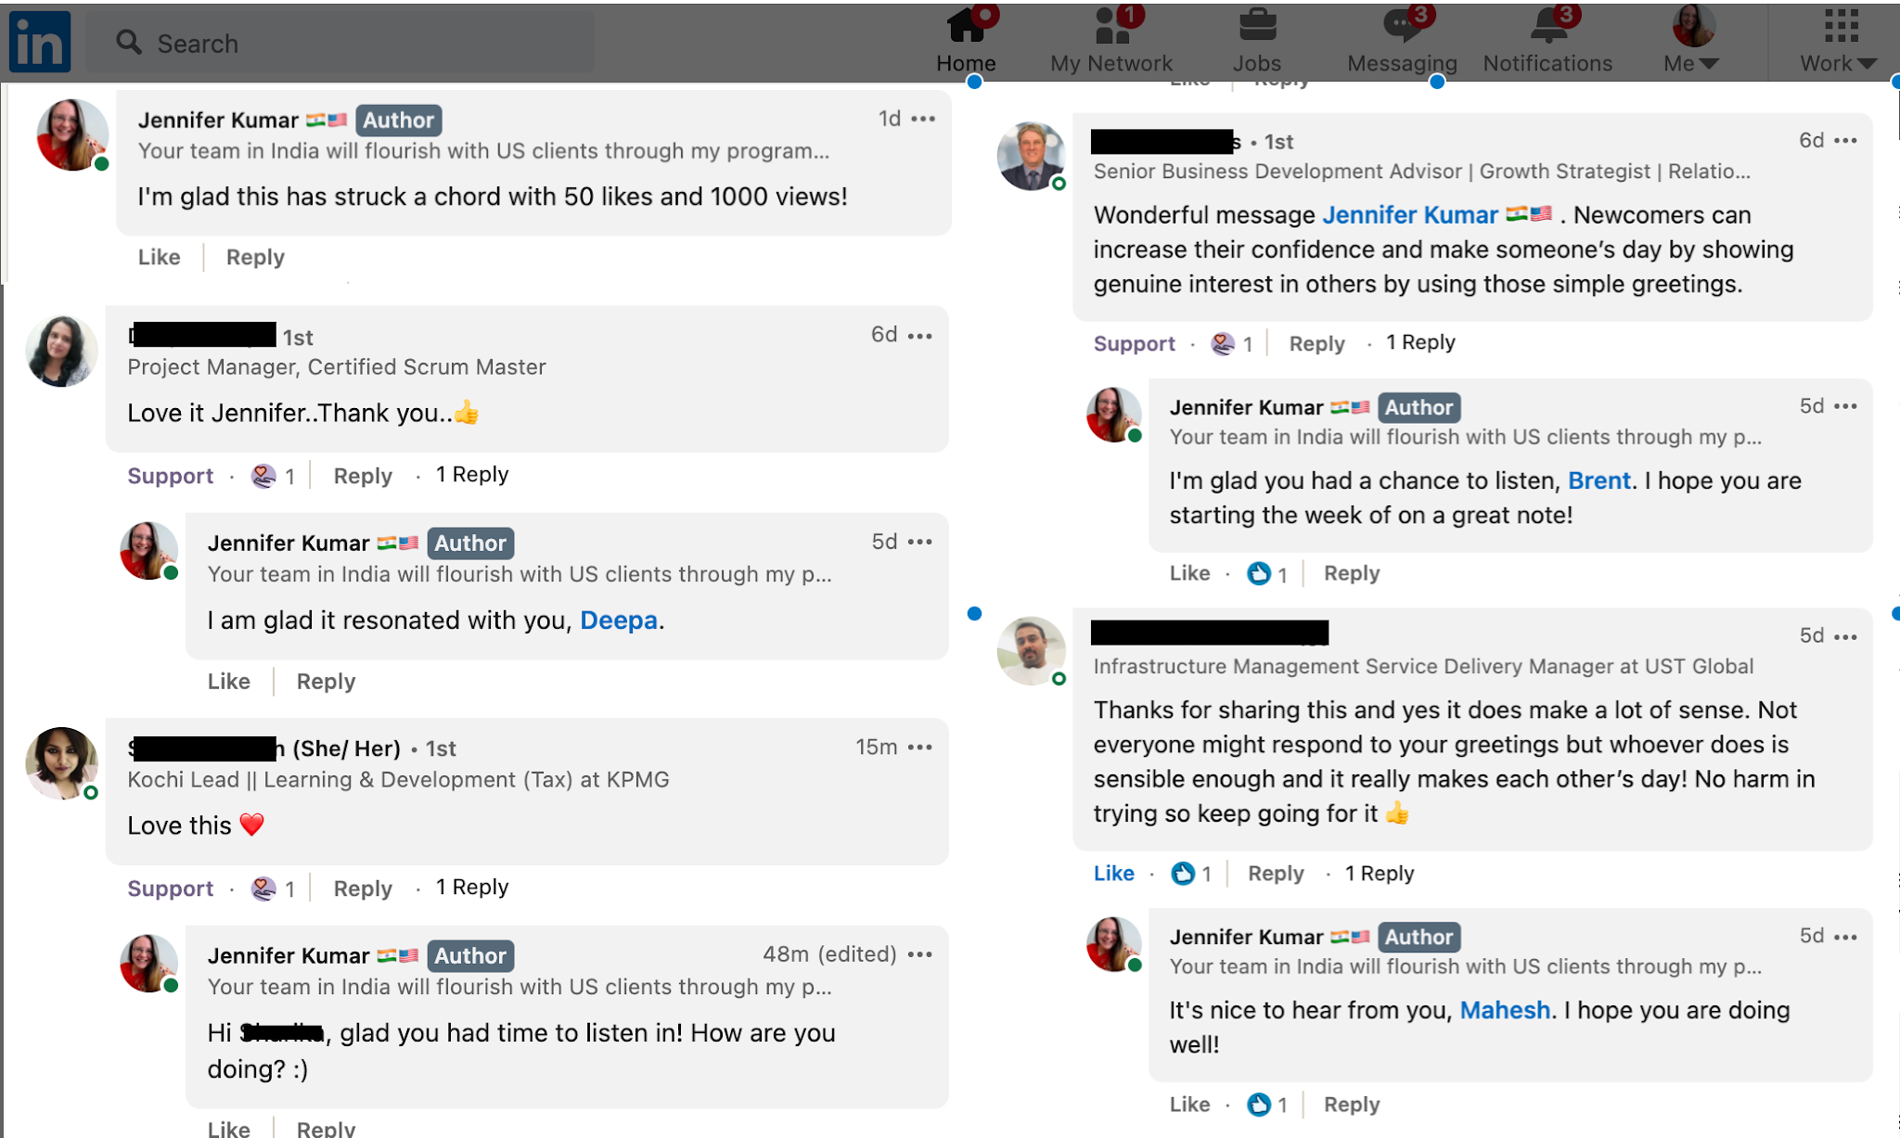This screenshot has height=1138, width=1900.
Task: Expand the 1 Reply under Brent's comment
Action: [x=1419, y=342]
